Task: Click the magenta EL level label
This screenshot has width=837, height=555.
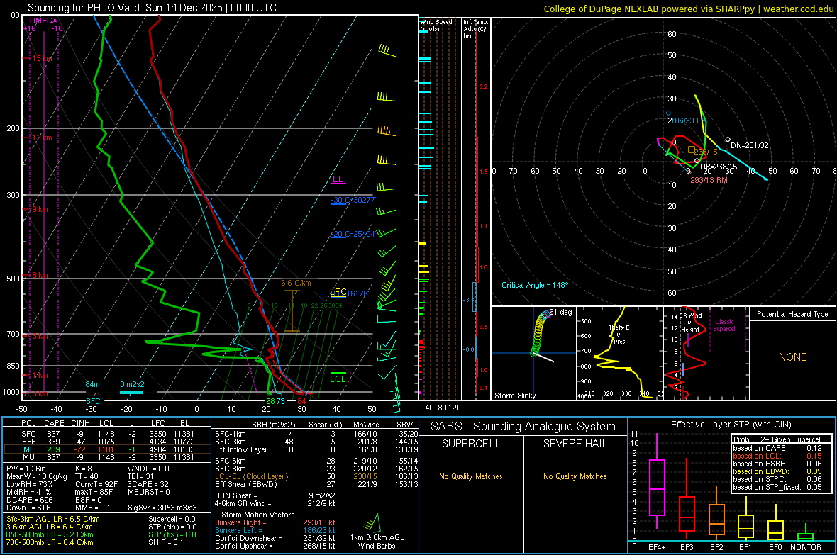Action: pos(338,179)
